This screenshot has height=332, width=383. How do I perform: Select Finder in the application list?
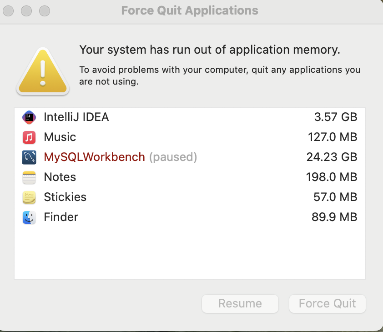click(61, 217)
